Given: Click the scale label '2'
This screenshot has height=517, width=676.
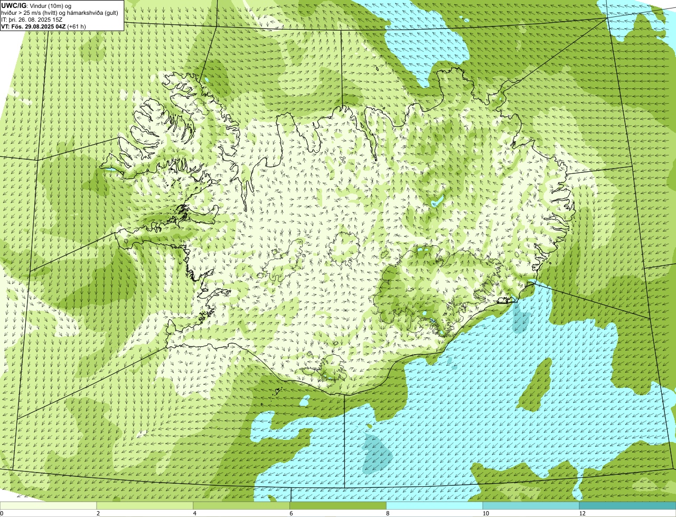Looking at the screenshot, I should (98, 513).
